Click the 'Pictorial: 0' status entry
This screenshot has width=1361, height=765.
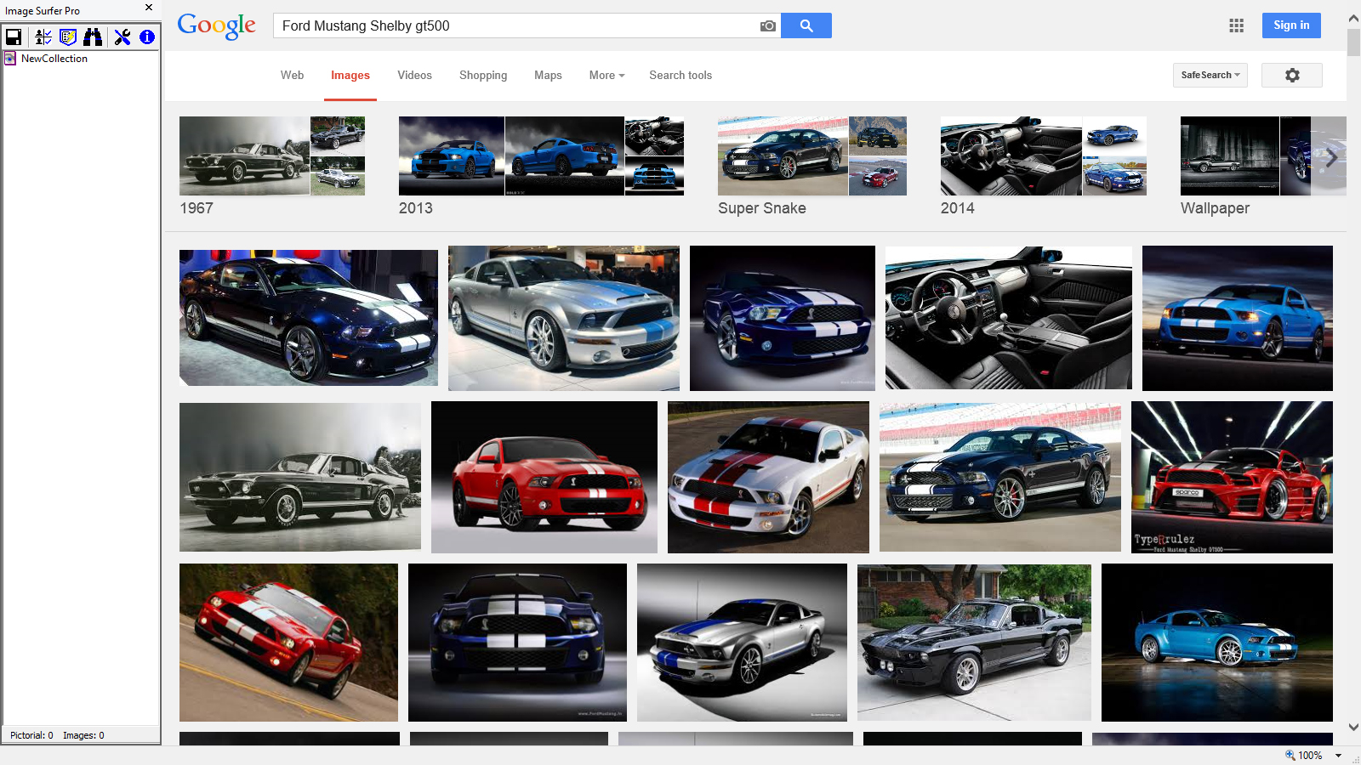pyautogui.click(x=31, y=735)
